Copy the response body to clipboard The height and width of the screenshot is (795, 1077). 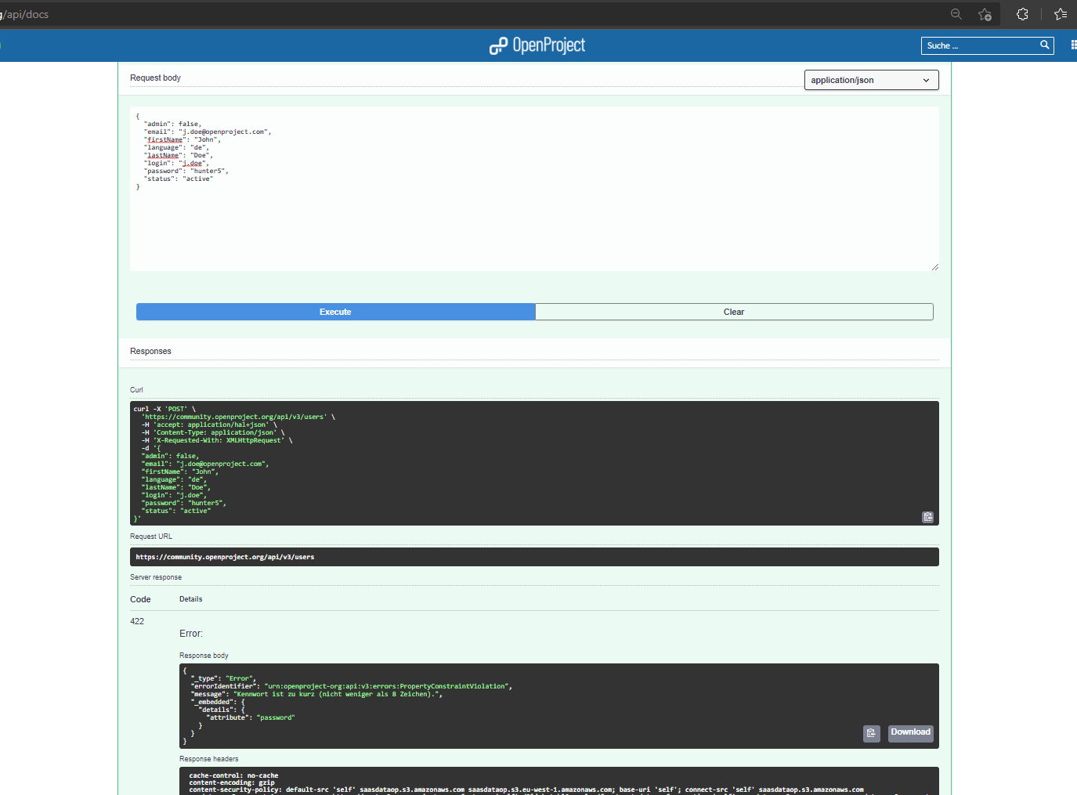pyautogui.click(x=871, y=733)
